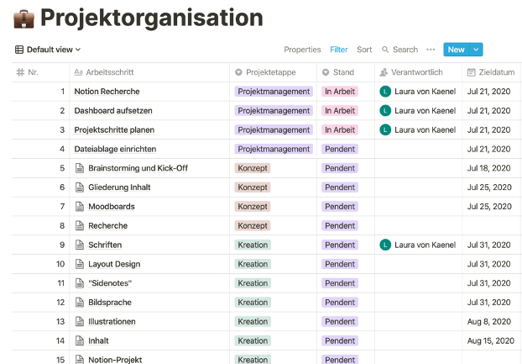
Task: Open the Stand column header menu
Action: tap(344, 72)
